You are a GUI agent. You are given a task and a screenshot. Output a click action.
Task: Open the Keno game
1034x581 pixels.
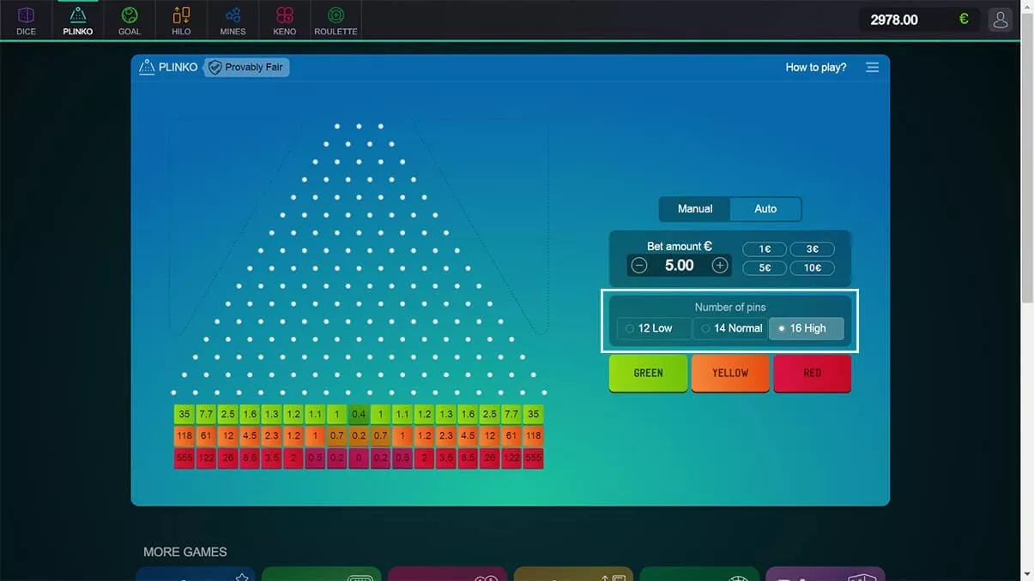click(284, 19)
